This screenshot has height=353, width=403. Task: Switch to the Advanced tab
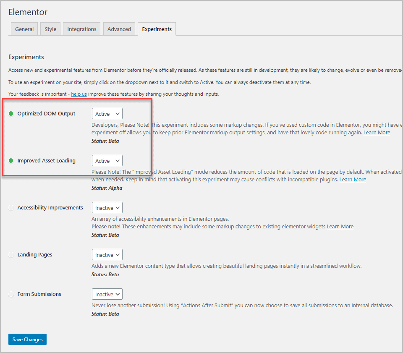(119, 29)
